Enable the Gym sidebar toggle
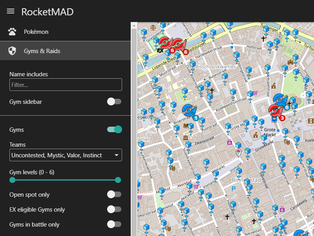 [114, 102]
